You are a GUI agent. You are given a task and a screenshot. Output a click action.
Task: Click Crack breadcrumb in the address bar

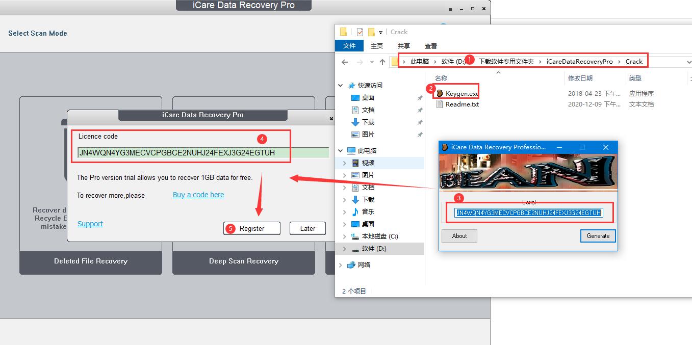point(634,61)
